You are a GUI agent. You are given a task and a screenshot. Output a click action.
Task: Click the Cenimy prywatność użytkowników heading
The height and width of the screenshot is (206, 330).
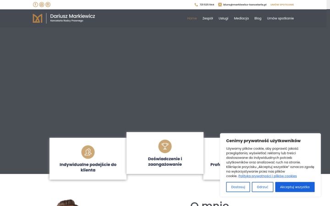(263, 141)
